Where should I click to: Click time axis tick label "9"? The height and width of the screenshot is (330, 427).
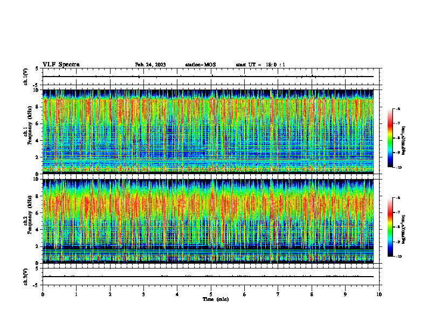click(345, 294)
